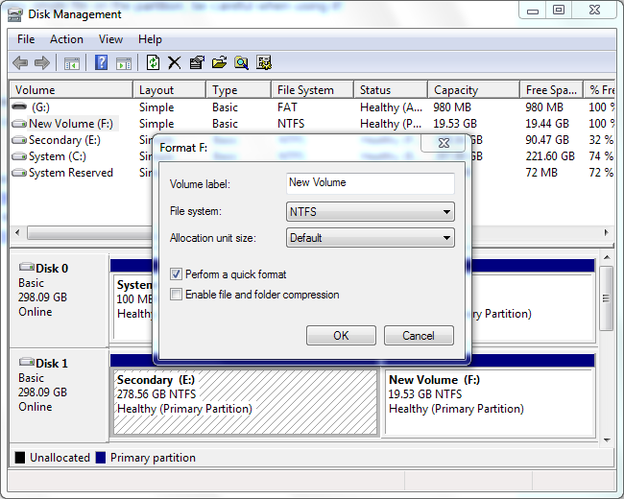Click the disk pane scrollbar up arrow
624x499 pixels.
point(607,258)
